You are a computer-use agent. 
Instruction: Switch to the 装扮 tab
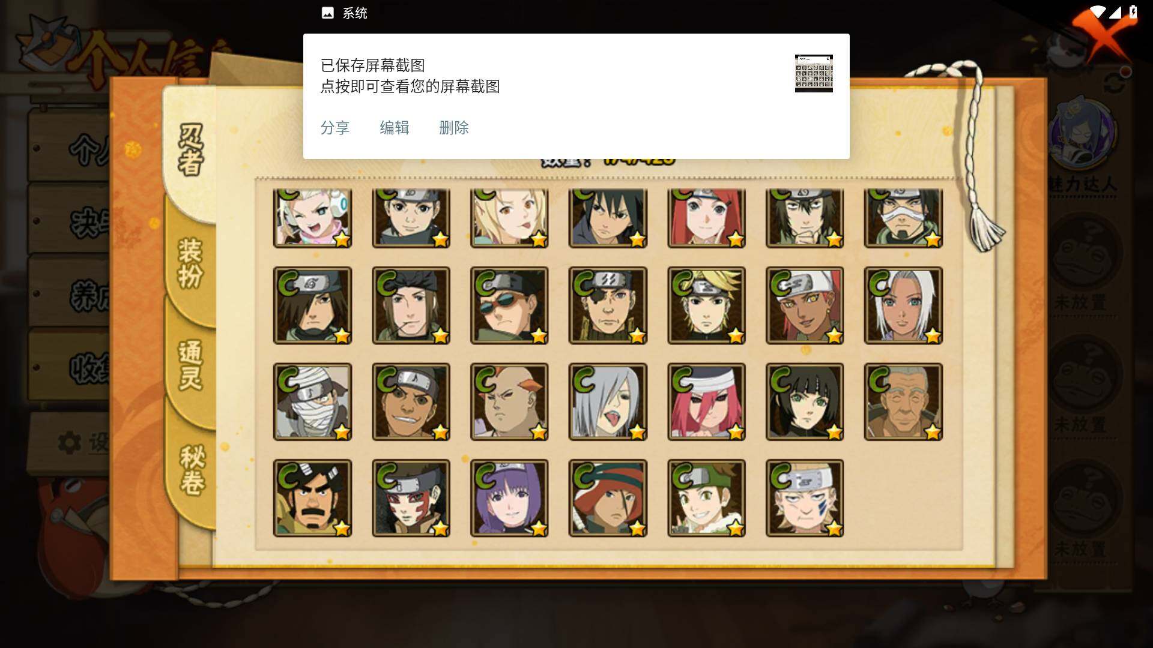click(191, 264)
